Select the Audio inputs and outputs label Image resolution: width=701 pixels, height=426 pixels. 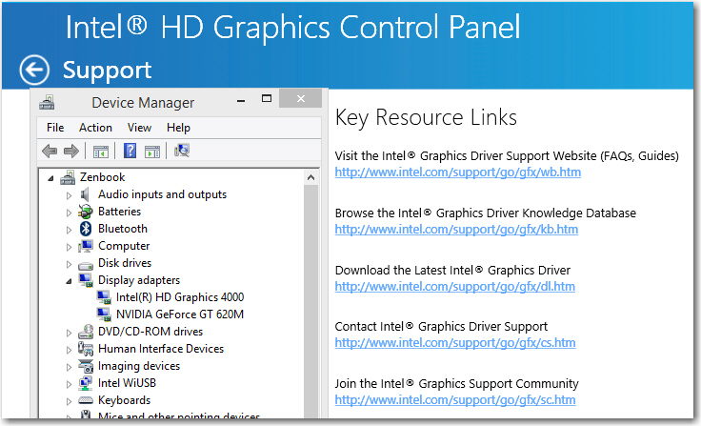pos(162,194)
